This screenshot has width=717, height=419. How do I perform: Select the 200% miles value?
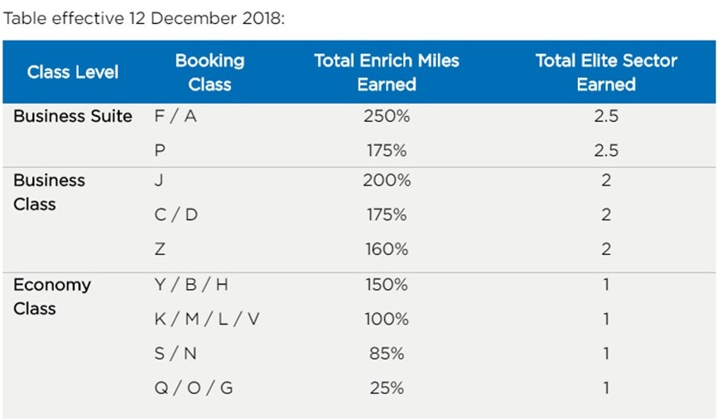pos(387,181)
